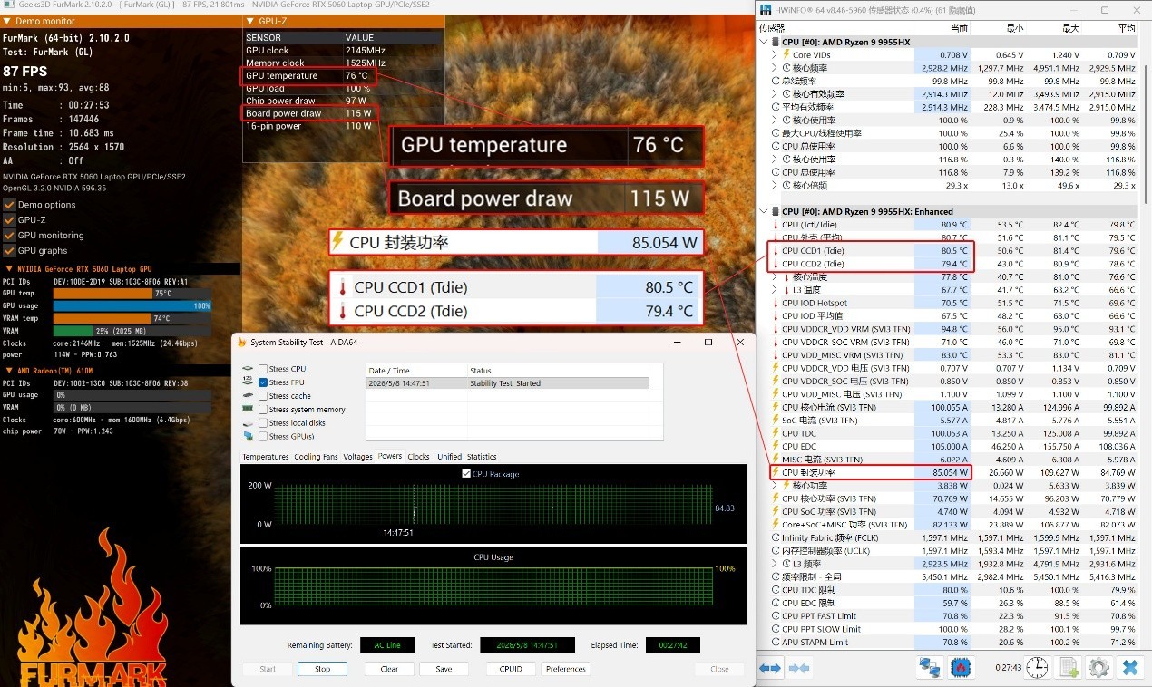
Task: Click the Clear button
Action: [x=389, y=669]
